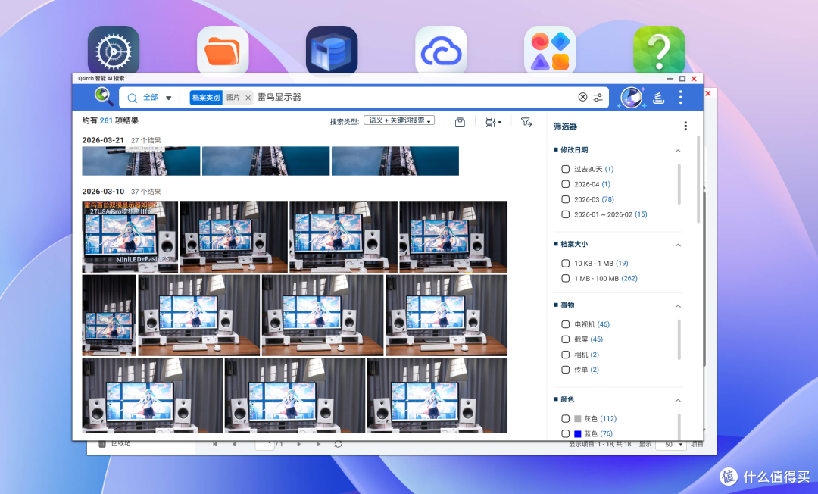Screen dimensions: 818x494
Task: Open the 语义 + 关键词搜索 type dropdown
Action: pyautogui.click(x=399, y=120)
